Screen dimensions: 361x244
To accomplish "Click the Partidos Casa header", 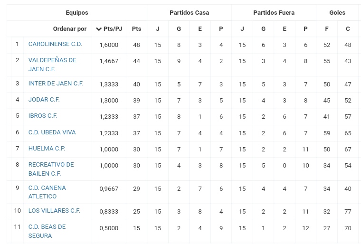I will point(189,13).
